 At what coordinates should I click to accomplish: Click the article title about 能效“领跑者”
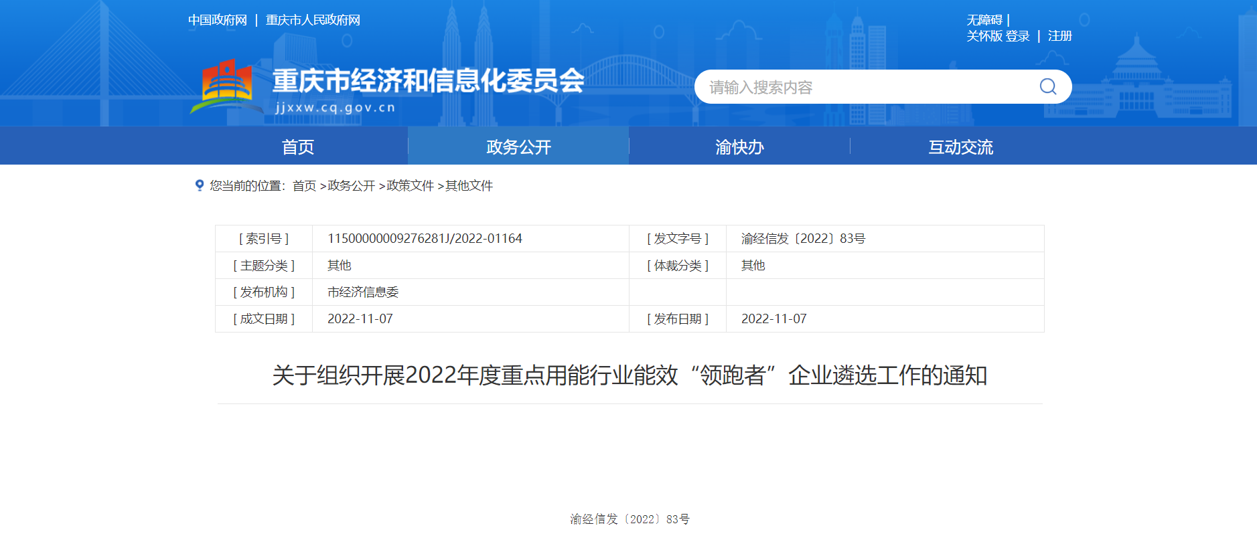(630, 375)
